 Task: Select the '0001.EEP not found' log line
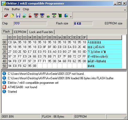point(46,74)
